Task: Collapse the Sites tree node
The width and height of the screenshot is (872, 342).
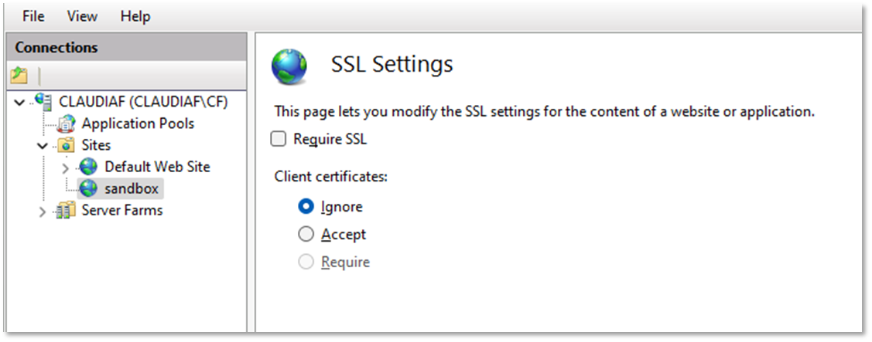Action: pyautogui.click(x=43, y=145)
